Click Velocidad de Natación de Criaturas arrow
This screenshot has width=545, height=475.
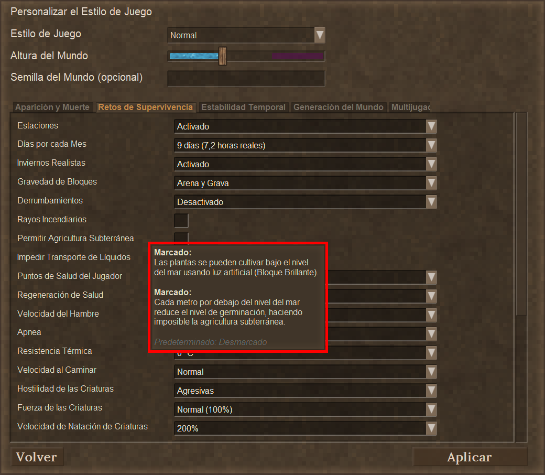point(431,428)
